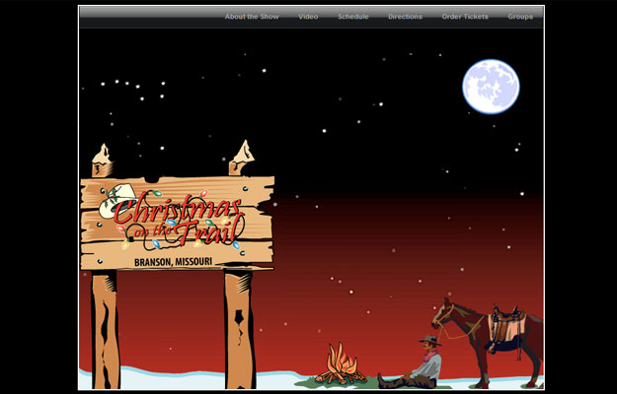This screenshot has height=394, width=617.
Task: Click the campfire illustration
Action: pyautogui.click(x=342, y=363)
